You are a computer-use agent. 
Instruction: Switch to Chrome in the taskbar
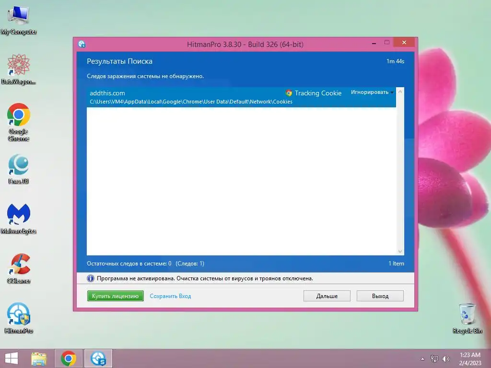pyautogui.click(x=69, y=358)
